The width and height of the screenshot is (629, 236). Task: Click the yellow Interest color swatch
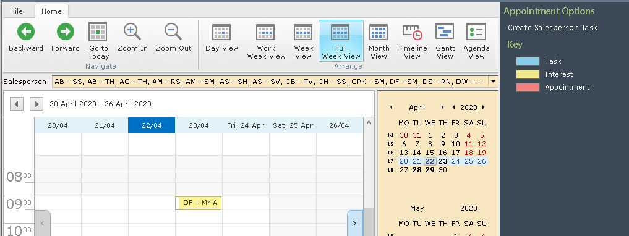point(528,74)
